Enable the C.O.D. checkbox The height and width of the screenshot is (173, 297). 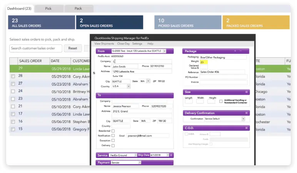[x=186, y=134]
